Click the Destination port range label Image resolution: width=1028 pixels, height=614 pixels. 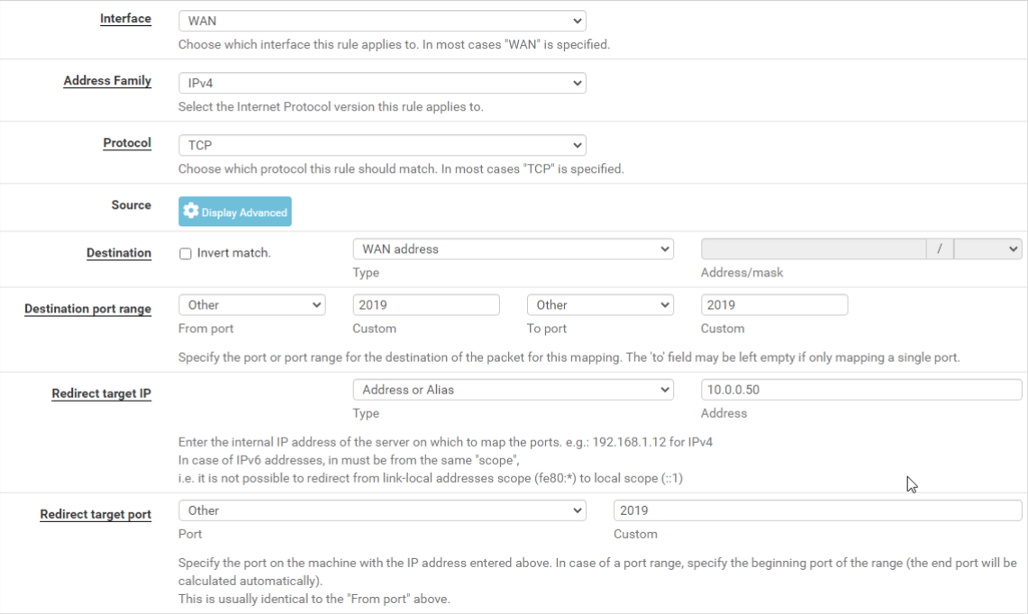[x=87, y=309]
